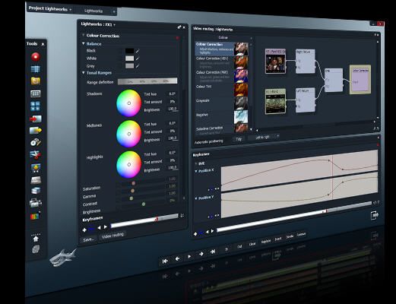396x304 pixels.
Task: Click the red Record tool icon
Action: [36, 56]
